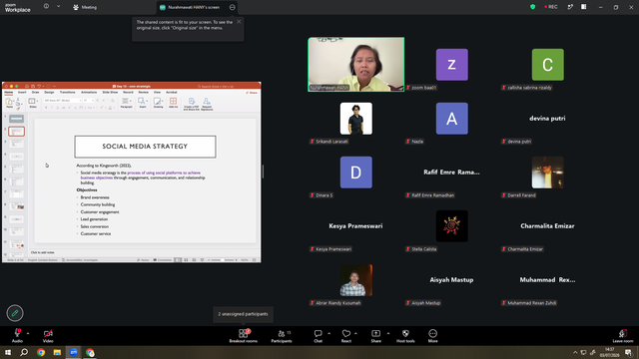639x359 pixels.
Task: Open the Audio options arrow
Action: (28, 333)
